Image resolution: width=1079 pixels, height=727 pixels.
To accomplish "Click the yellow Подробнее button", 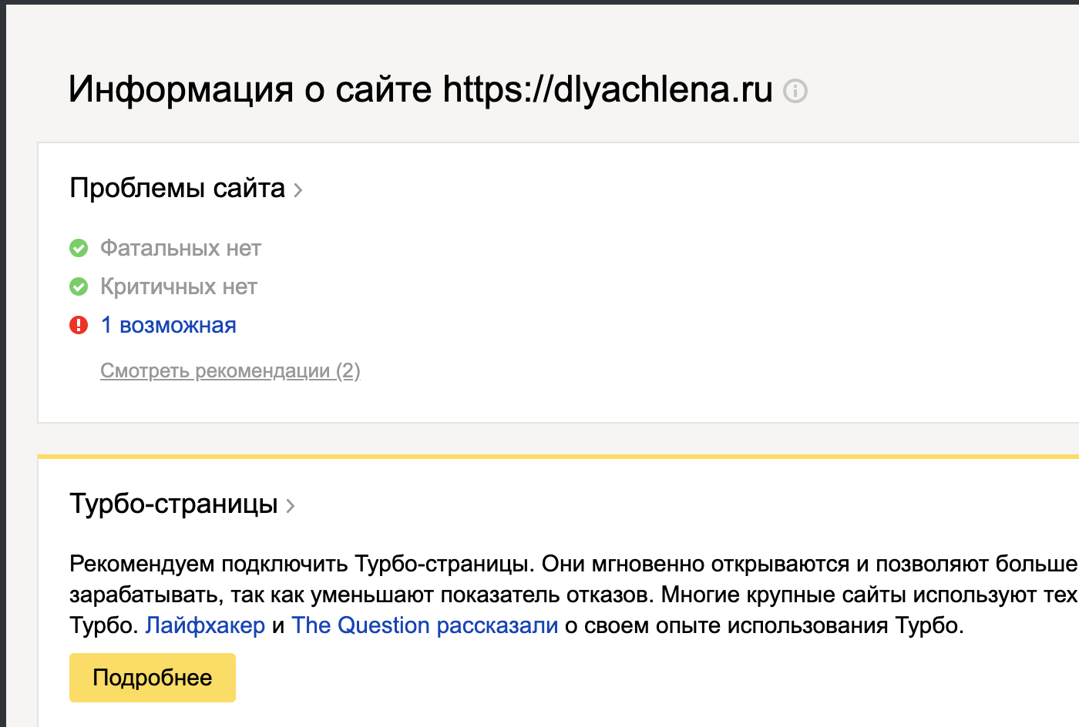I will click(153, 678).
